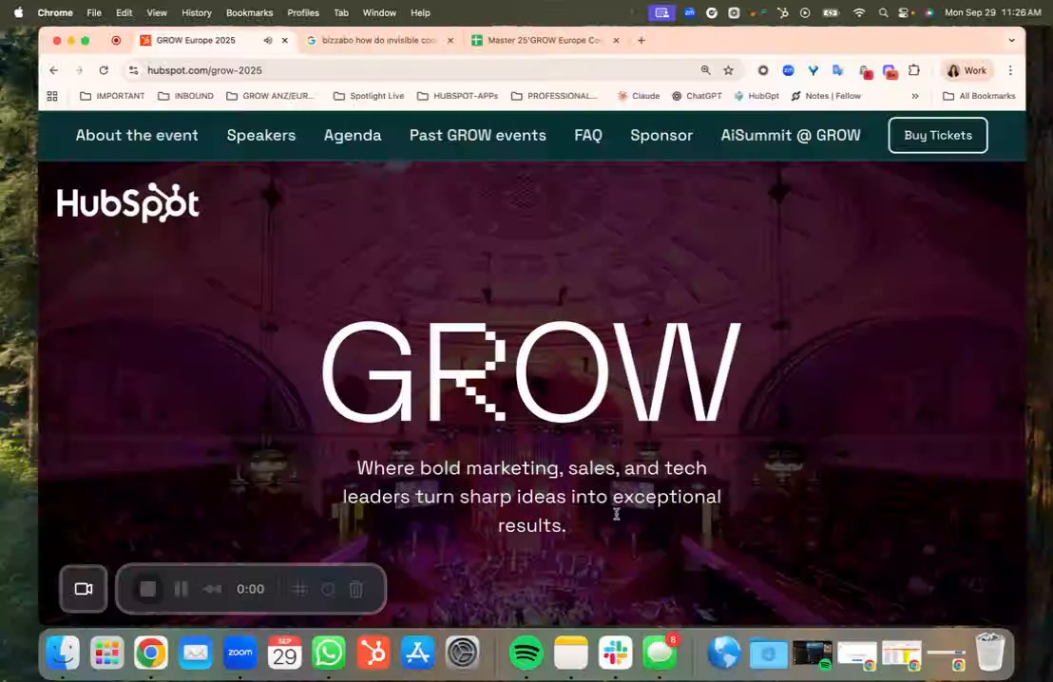
Task: Open WhatsApp from the dock
Action: coord(329,653)
